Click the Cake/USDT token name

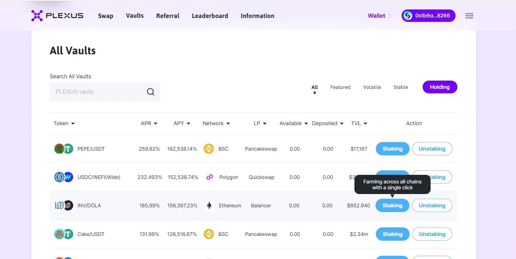91,234
